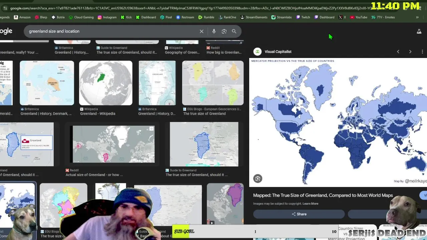This screenshot has width=427, height=240.
Task: Open the YouTube bookmark
Action: (359, 17)
